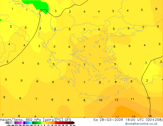Click the '[°C]' unit label
The image size is (163, 126).
click(59, 120)
